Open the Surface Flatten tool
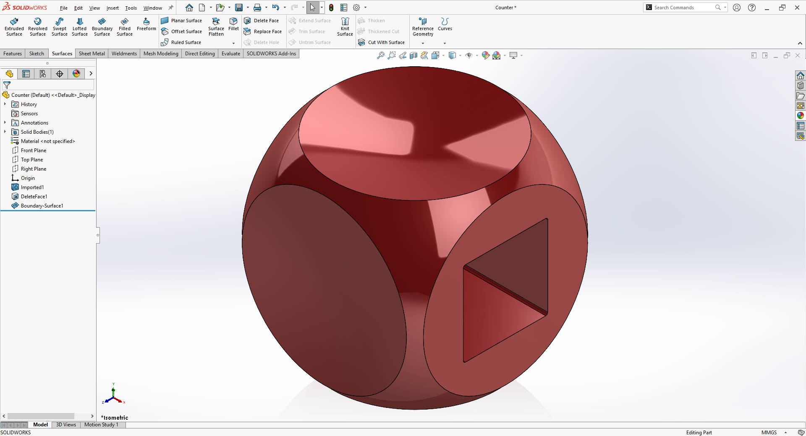The image size is (806, 436). coord(216,26)
